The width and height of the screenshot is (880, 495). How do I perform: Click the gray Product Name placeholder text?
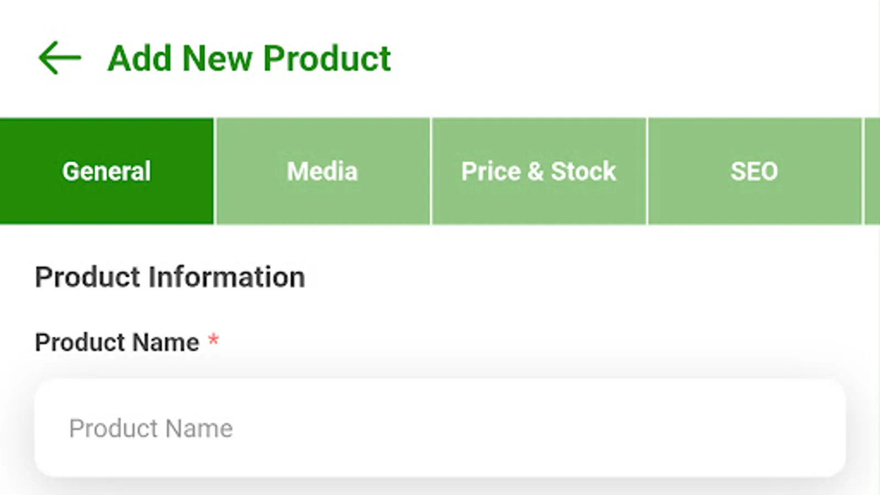pyautogui.click(x=151, y=428)
